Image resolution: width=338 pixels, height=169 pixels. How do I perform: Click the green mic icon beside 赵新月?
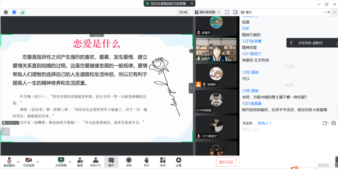[199, 58]
